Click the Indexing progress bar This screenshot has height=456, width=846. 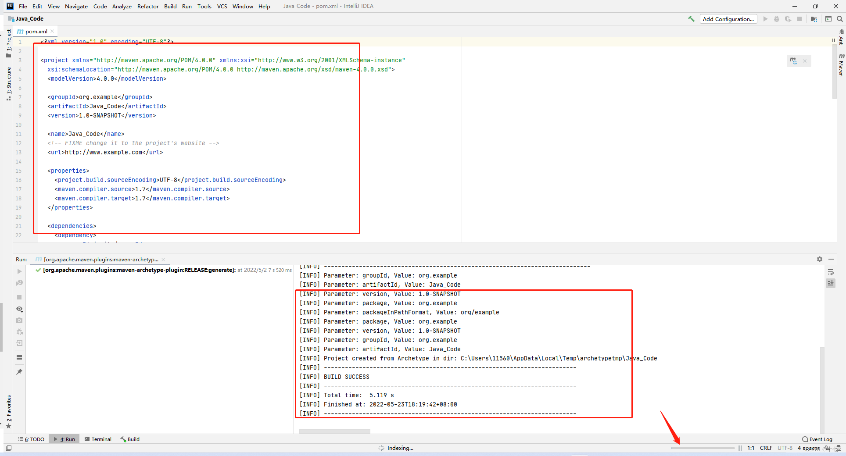(x=703, y=448)
